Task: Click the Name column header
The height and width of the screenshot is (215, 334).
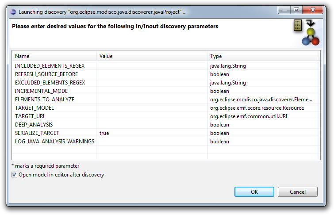Action: pos(54,56)
